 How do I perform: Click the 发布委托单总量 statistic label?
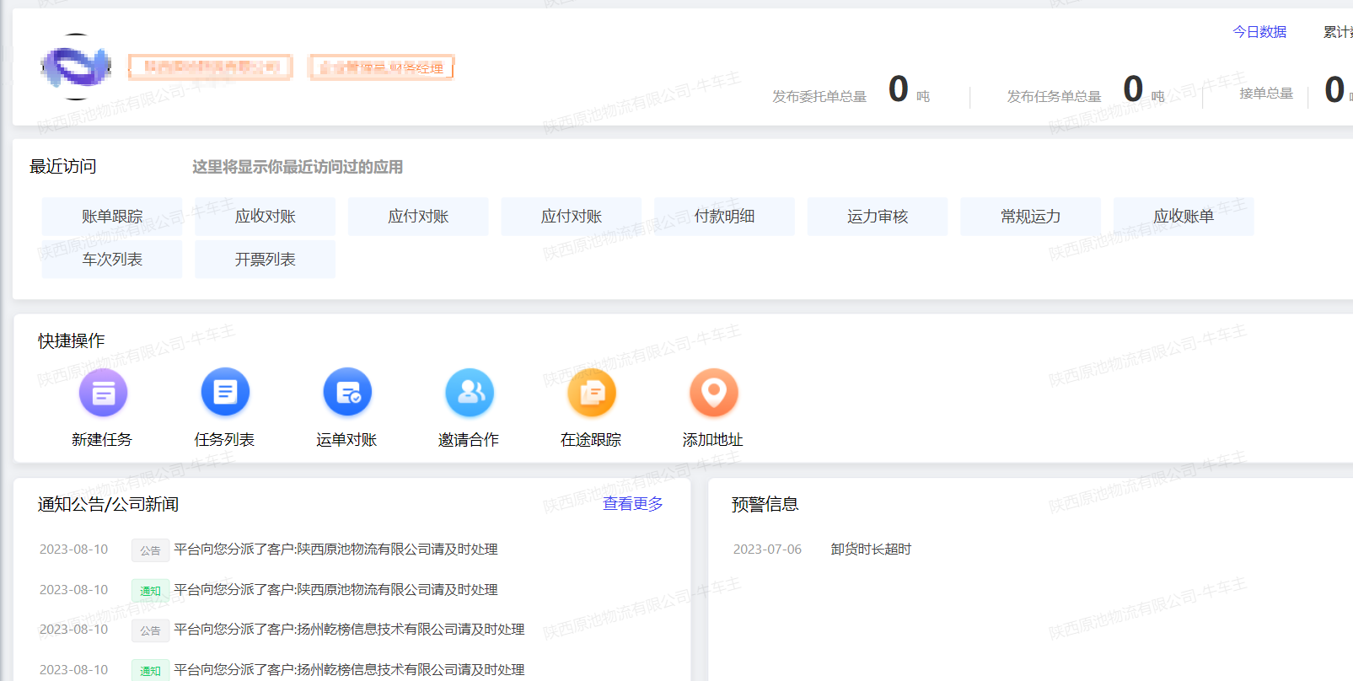pyautogui.click(x=819, y=97)
